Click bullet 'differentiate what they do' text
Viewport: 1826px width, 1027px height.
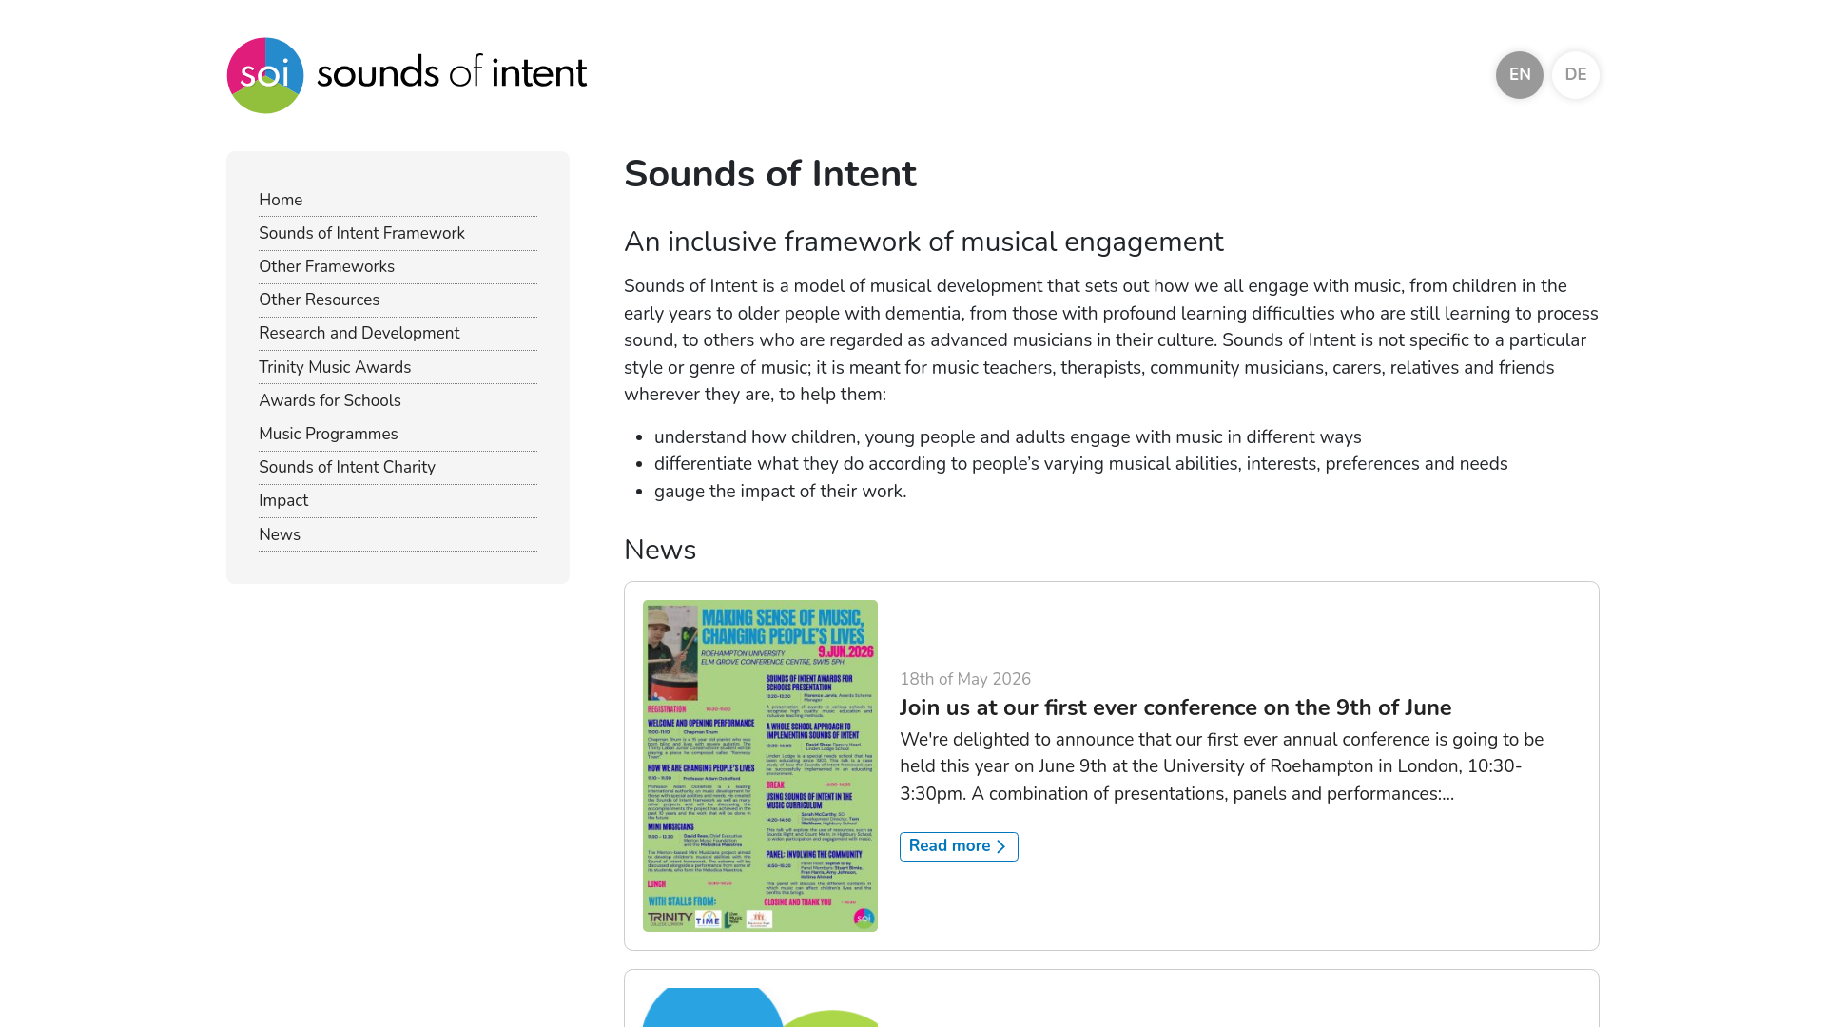[1081, 464]
